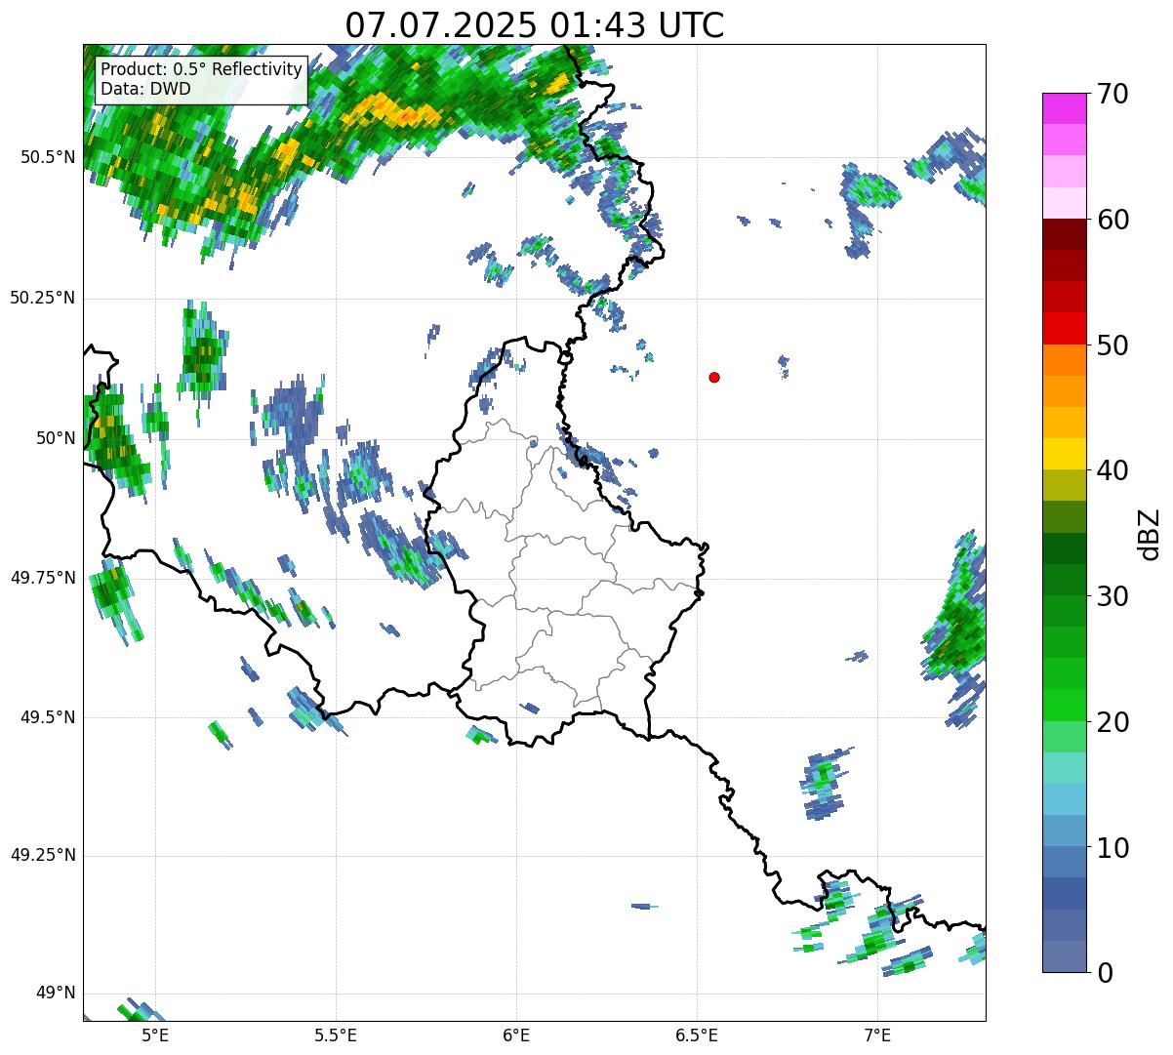Screen dimensions: 1173x1055
Task: Click the 49.5°N latitude label
Action: 47,717
